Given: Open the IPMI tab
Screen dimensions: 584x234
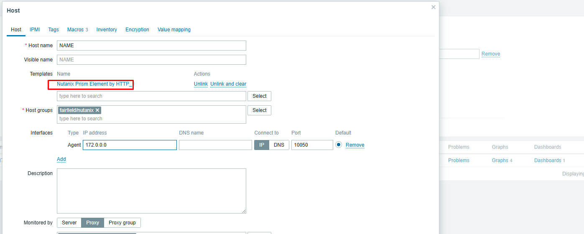Looking at the screenshot, I should (35, 30).
